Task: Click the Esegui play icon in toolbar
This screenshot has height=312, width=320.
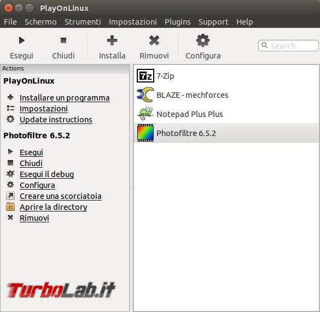Action: 22,40
